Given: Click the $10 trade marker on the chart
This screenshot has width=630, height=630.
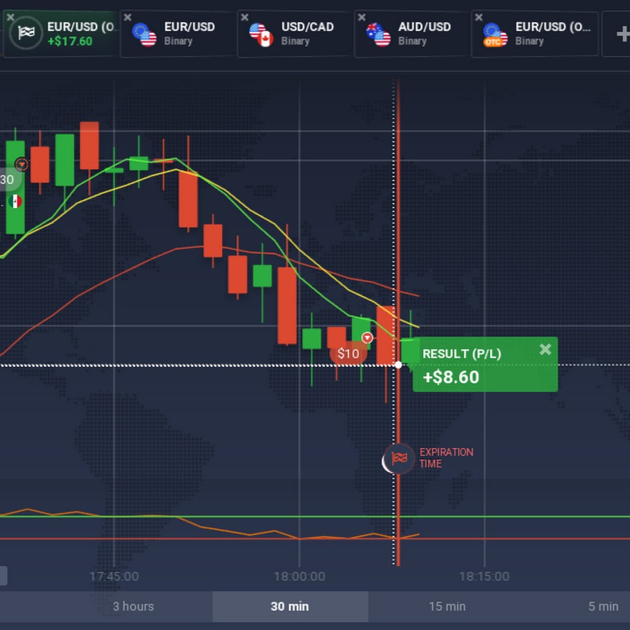Looking at the screenshot, I should coord(348,353).
